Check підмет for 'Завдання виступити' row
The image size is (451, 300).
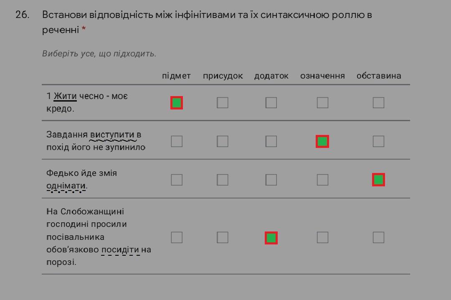177,141
